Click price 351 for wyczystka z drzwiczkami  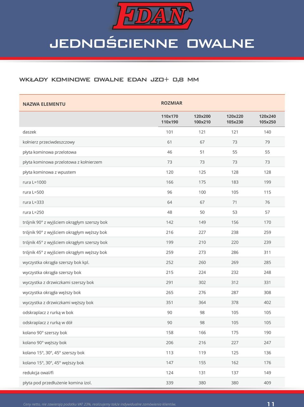pyautogui.click(x=170, y=302)
